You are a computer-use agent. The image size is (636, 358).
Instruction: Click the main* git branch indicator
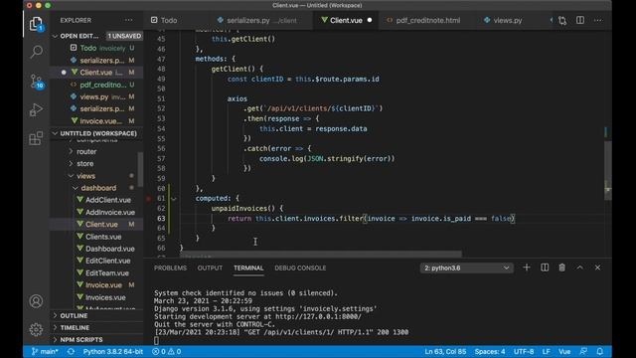pos(45,351)
